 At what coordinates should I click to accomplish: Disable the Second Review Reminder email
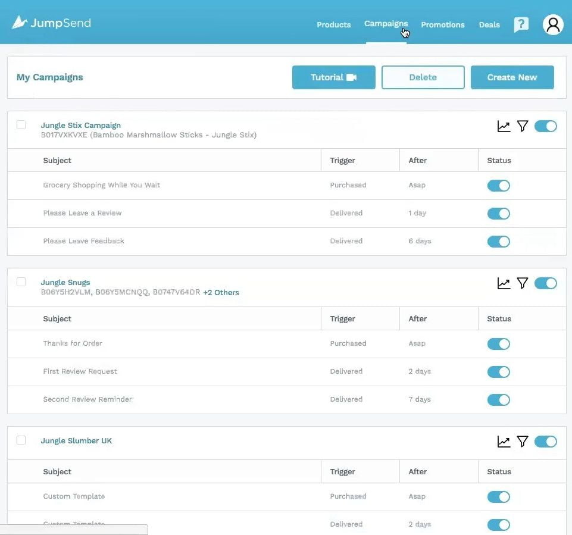click(x=498, y=400)
